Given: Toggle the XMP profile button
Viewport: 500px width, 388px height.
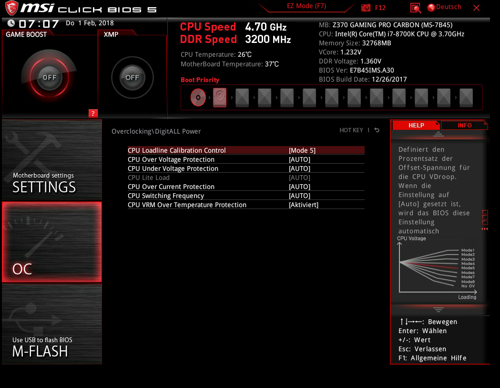Looking at the screenshot, I should 133,77.
